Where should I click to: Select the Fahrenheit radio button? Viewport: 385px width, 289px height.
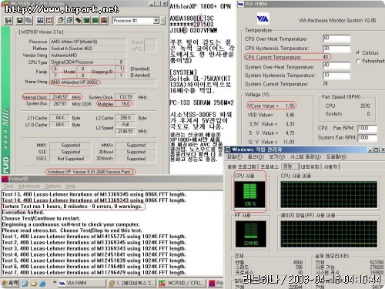tap(358, 61)
